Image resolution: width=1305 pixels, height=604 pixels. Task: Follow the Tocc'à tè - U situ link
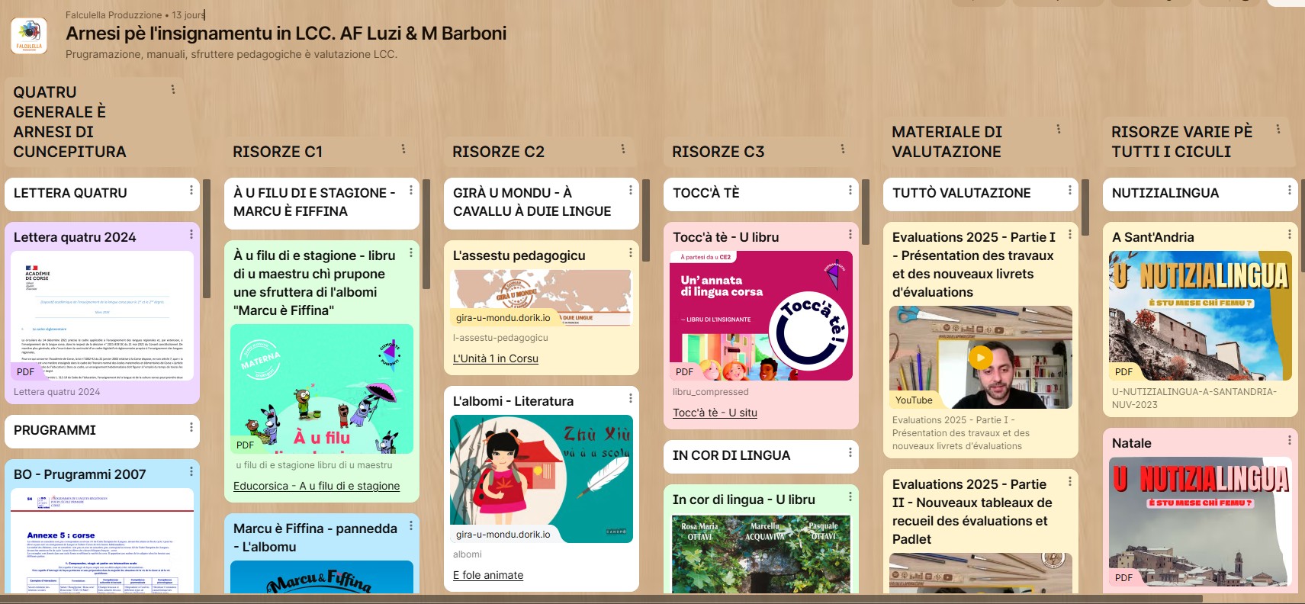click(x=715, y=413)
